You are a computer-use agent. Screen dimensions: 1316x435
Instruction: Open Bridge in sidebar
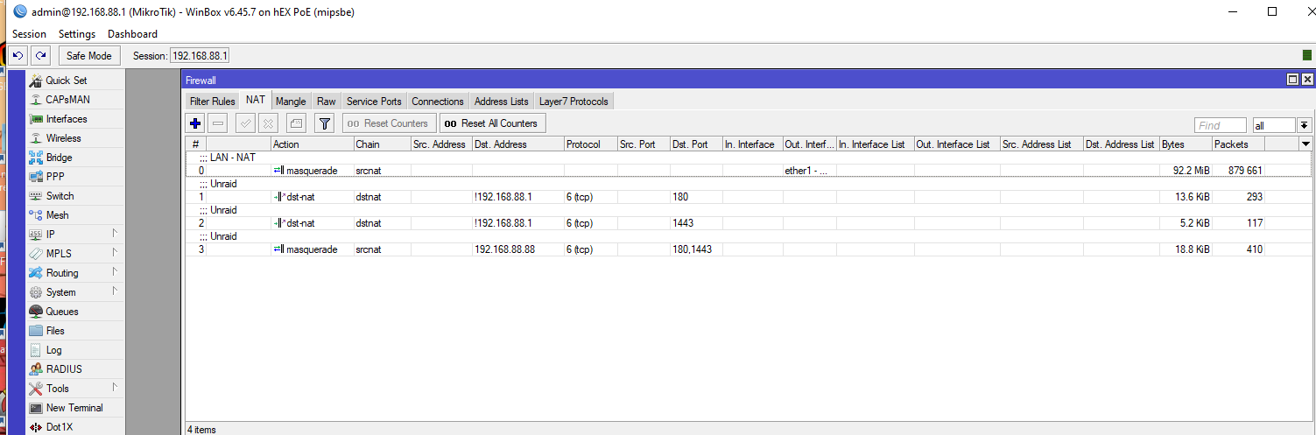[x=74, y=158]
